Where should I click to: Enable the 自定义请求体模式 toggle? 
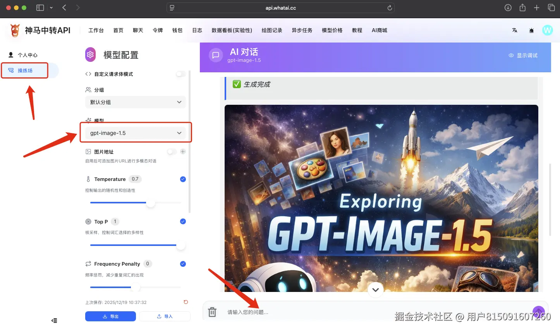180,74
